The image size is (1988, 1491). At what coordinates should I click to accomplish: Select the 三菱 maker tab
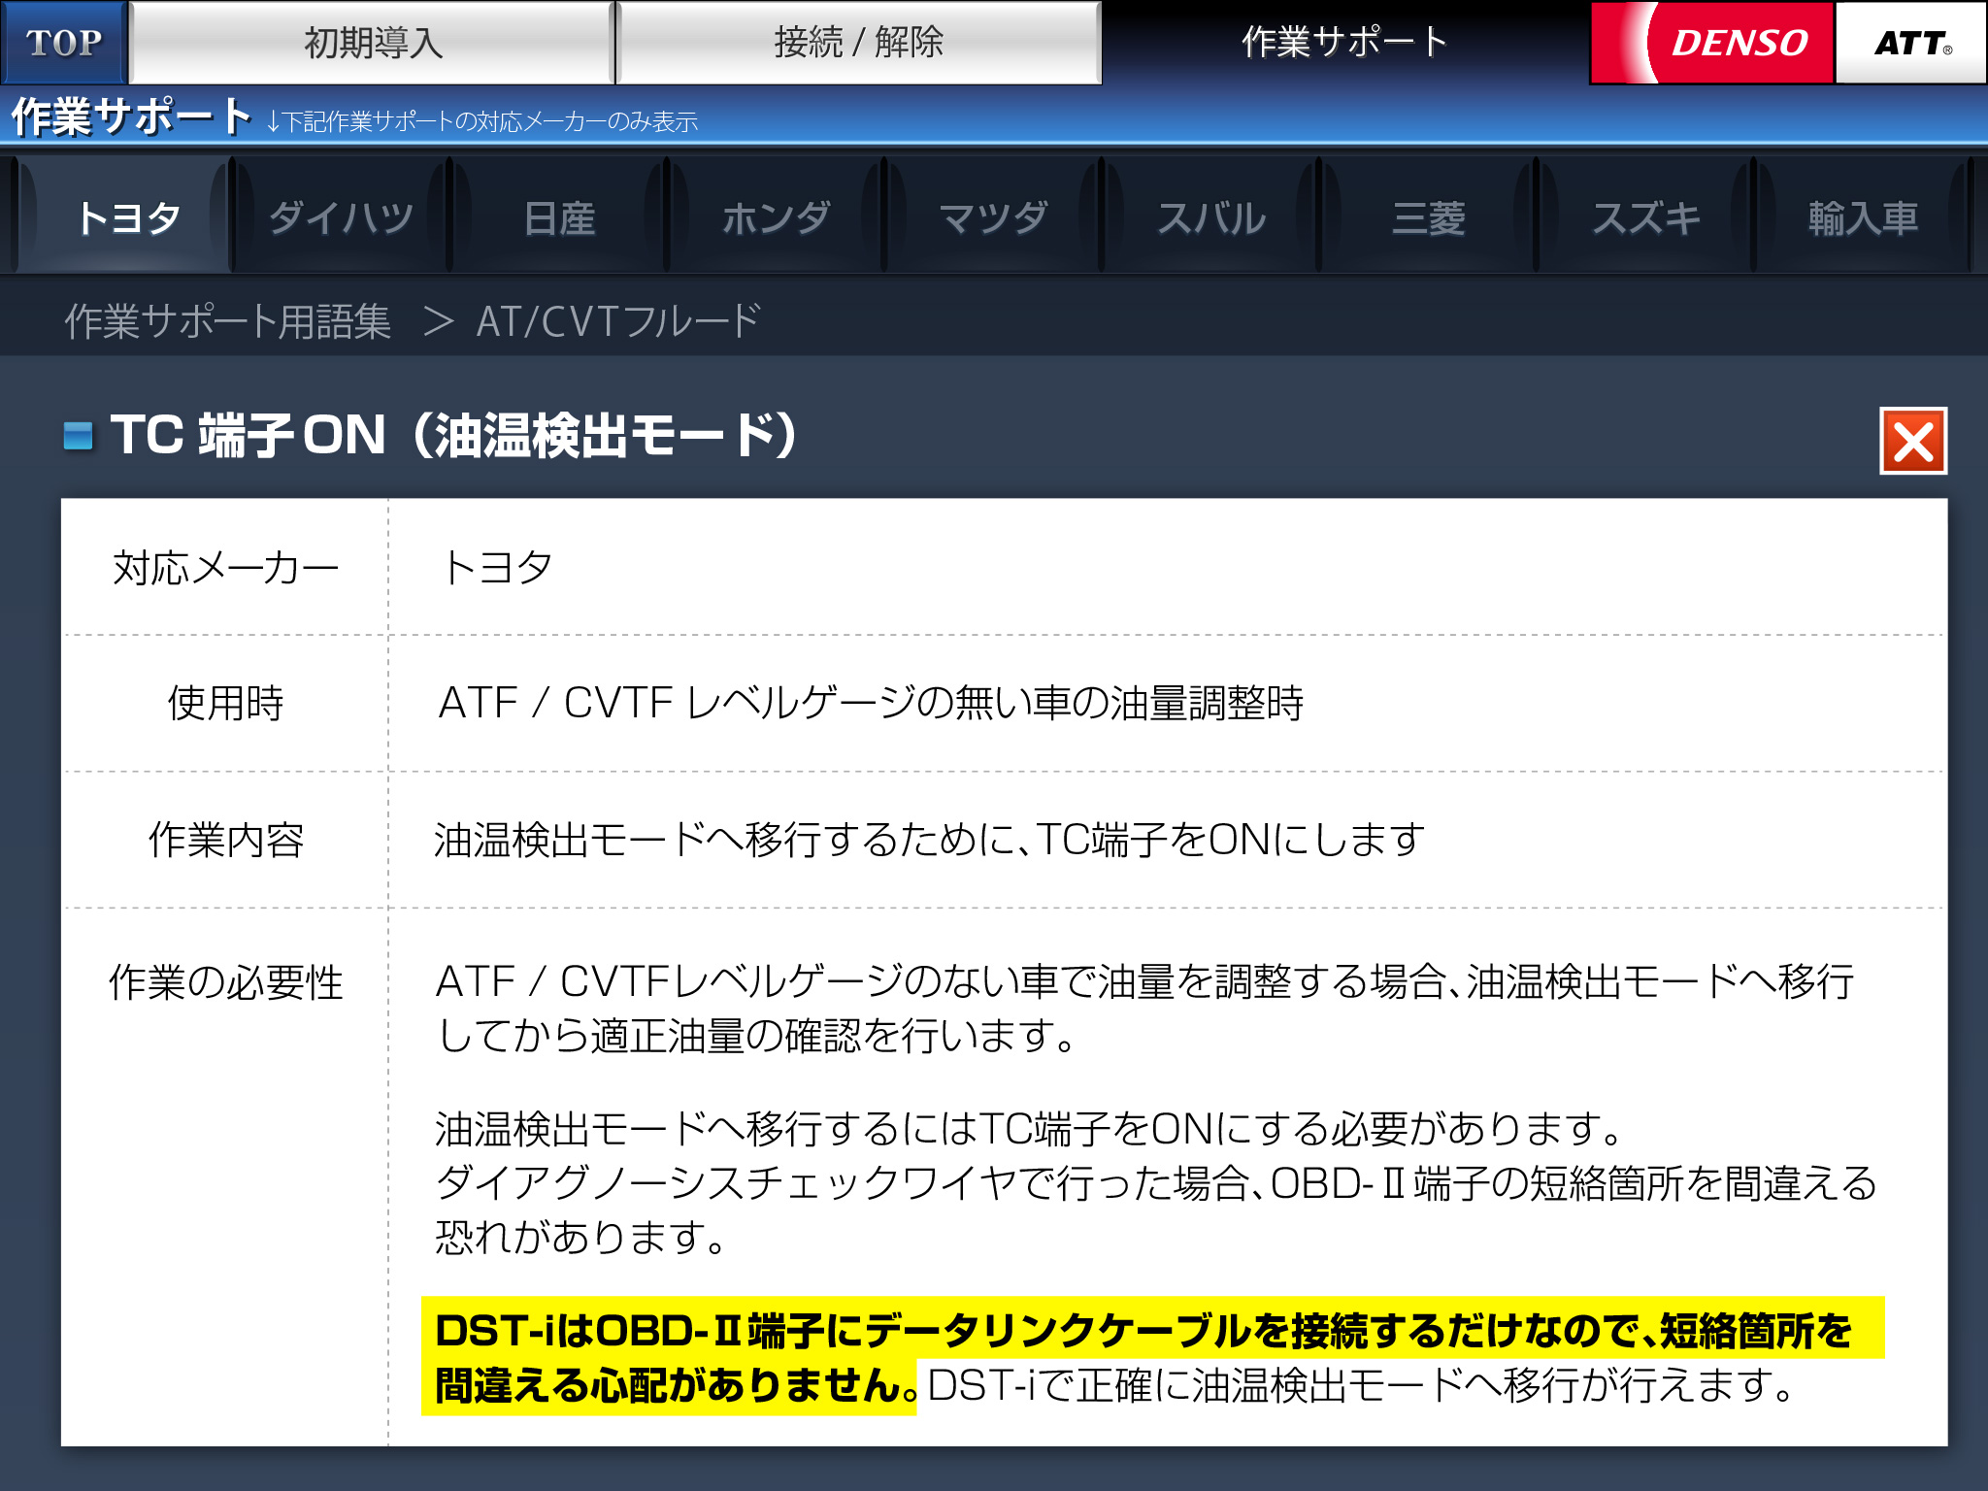point(1428,217)
